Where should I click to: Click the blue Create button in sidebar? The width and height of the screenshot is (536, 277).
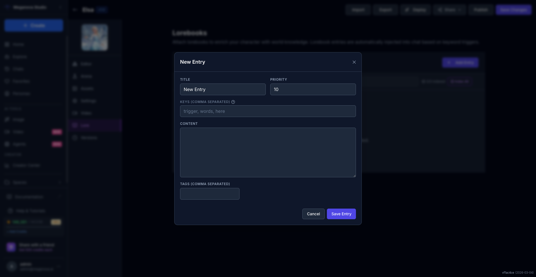tap(34, 25)
